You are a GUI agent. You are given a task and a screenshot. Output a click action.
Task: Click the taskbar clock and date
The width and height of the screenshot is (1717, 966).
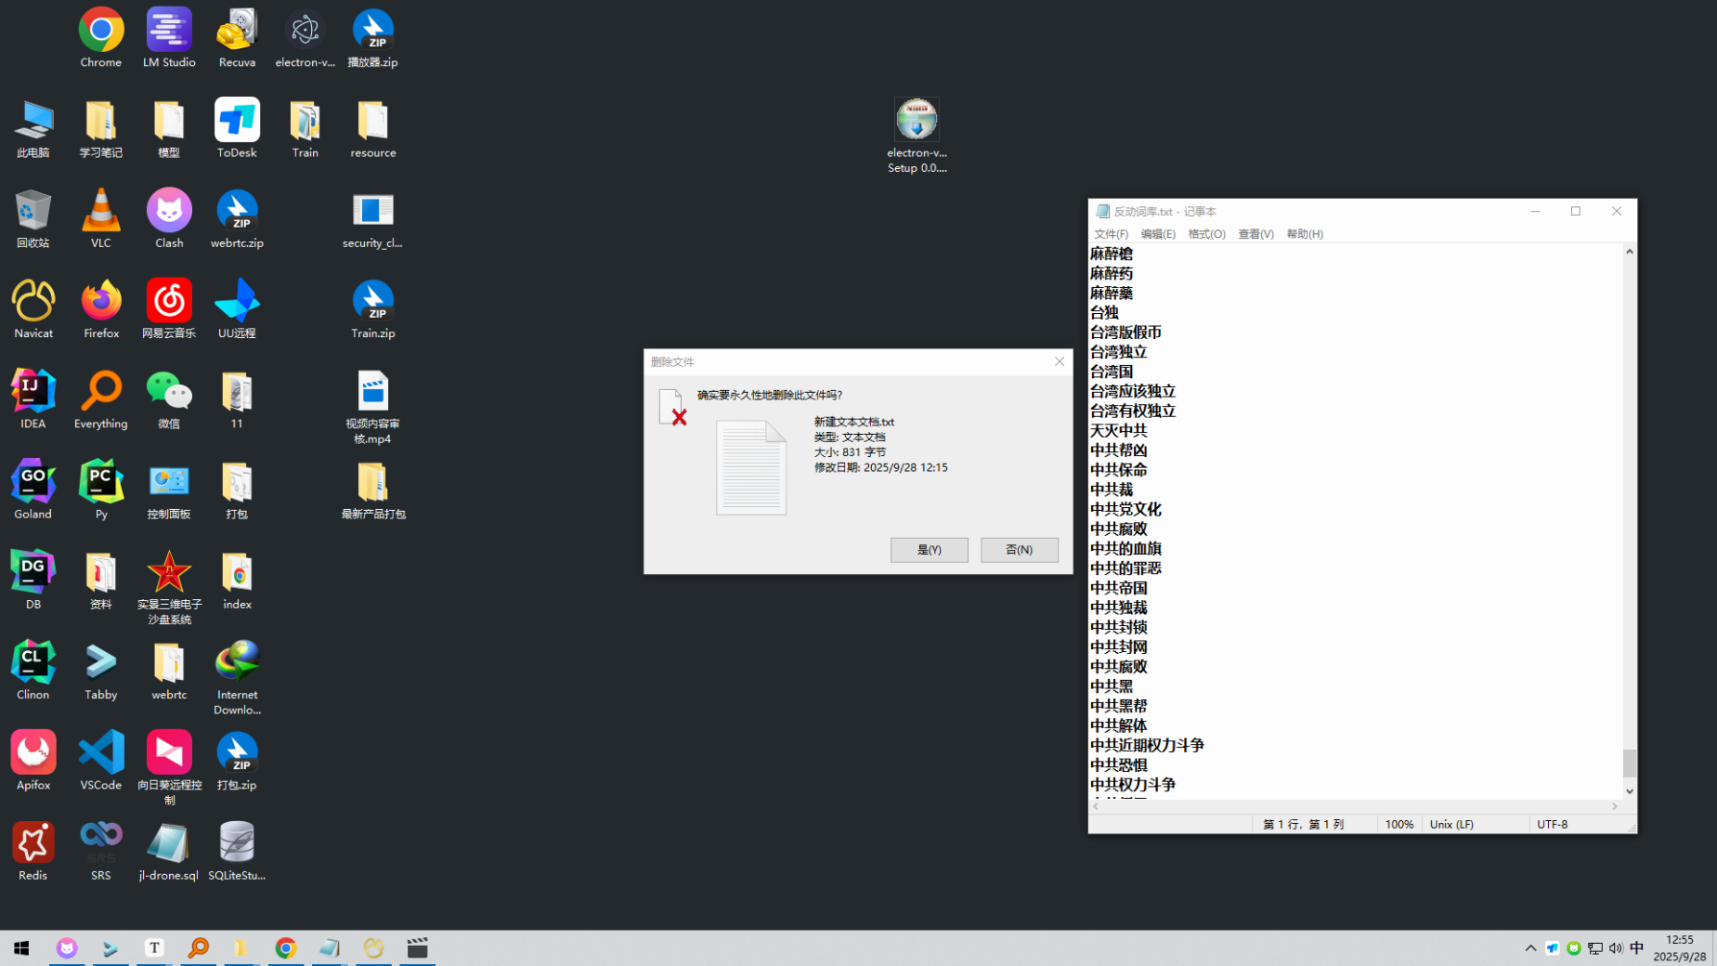click(1679, 947)
